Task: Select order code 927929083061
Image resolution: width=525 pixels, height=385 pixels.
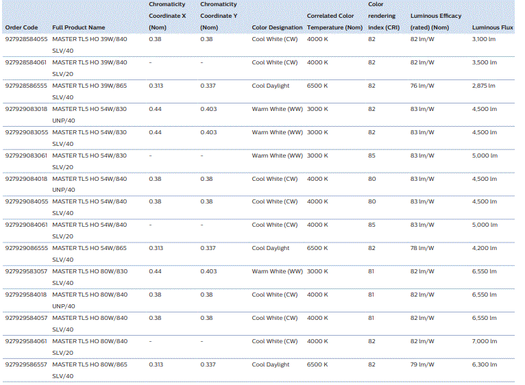Action: click(x=26, y=156)
